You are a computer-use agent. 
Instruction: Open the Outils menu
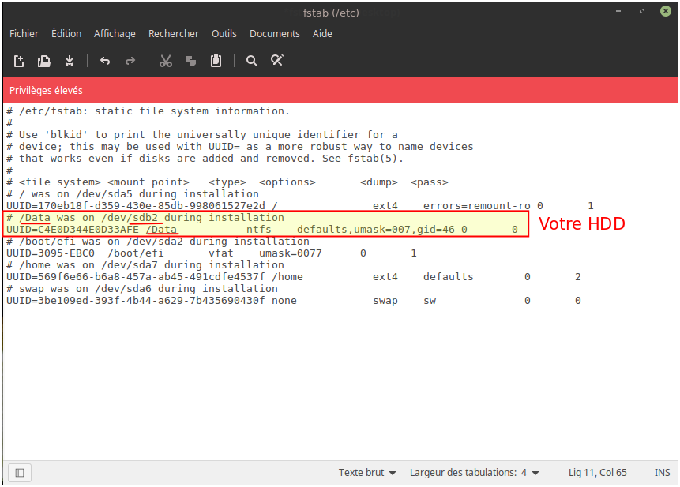pyautogui.click(x=224, y=34)
